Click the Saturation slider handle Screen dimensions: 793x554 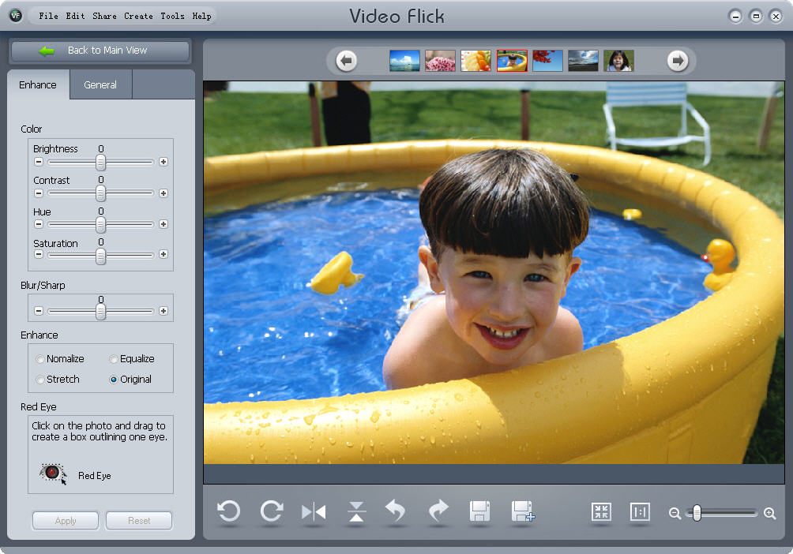[x=100, y=256]
